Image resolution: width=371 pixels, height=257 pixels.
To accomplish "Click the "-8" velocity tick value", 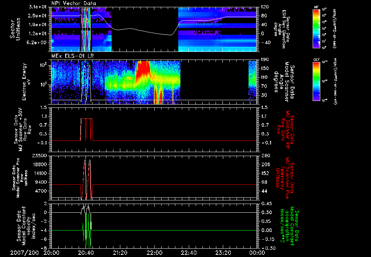I will 45,248.
